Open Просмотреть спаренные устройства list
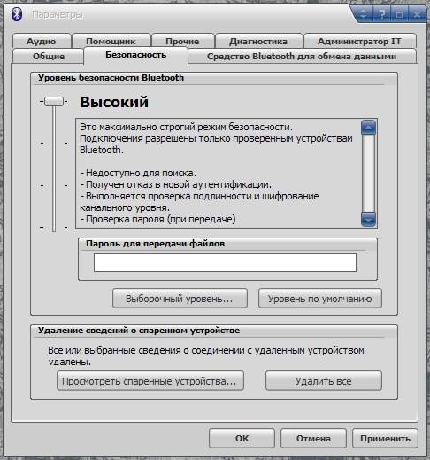Screen dimensions: 430x460 pos(150,381)
